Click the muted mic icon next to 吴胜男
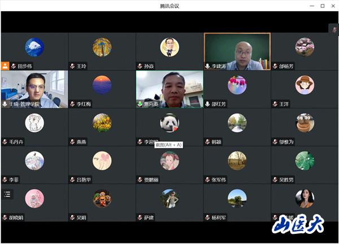This screenshot has width=339, height=244. 275,180
